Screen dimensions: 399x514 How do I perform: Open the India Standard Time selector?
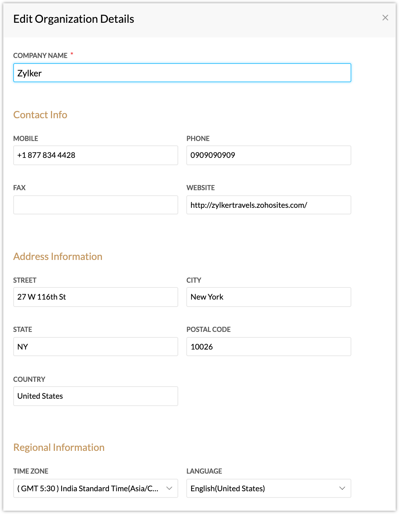(96, 488)
